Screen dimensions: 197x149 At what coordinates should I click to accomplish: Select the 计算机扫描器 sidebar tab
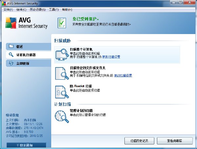29,55
